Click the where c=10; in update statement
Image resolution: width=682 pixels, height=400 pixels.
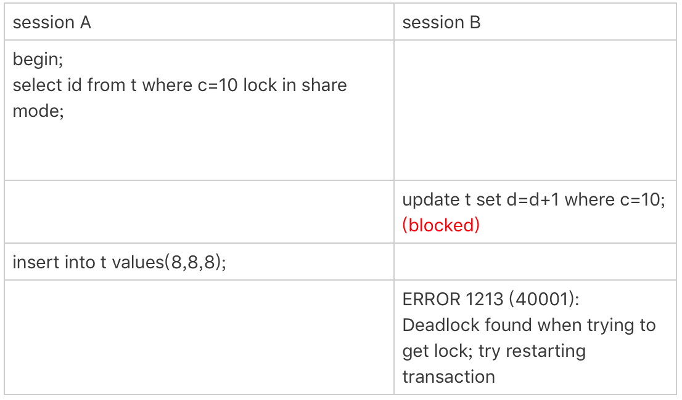[x=615, y=199]
